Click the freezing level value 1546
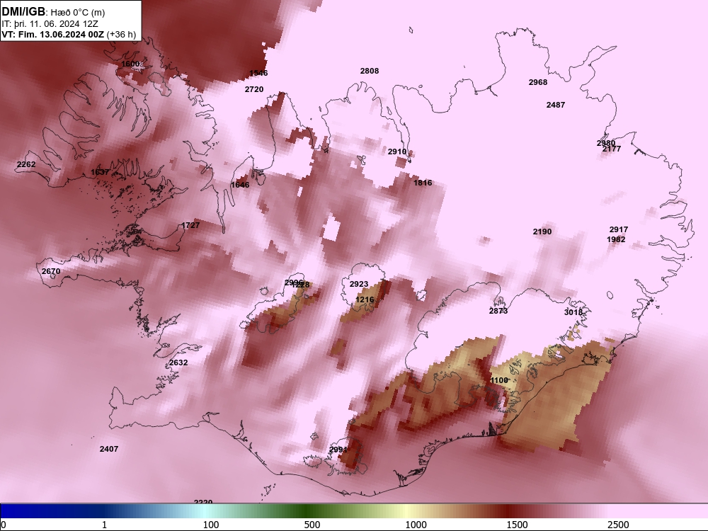Image resolution: width=708 pixels, height=531 pixels. (258, 73)
